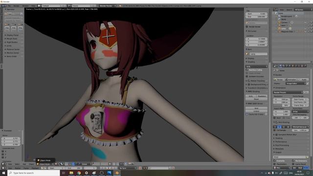Select the Lamp object in outliner
313x176 pixels.
pyautogui.click(x=284, y=28)
